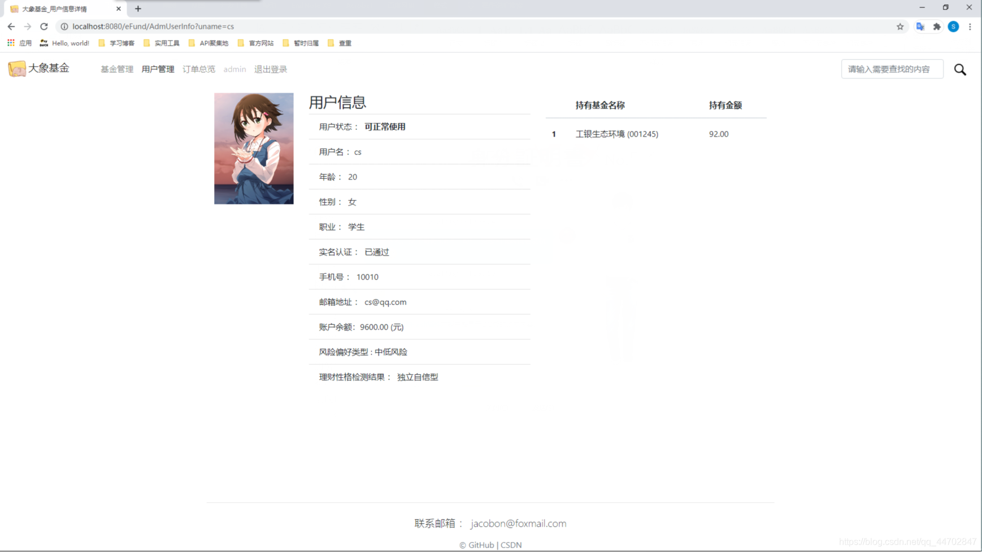Click the 职业 学生 row
The width and height of the screenshot is (982, 552).
click(419, 227)
